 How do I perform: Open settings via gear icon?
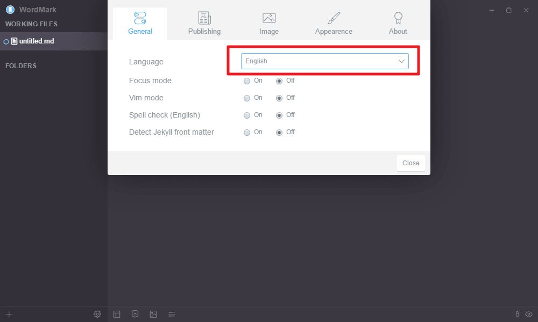click(x=97, y=314)
